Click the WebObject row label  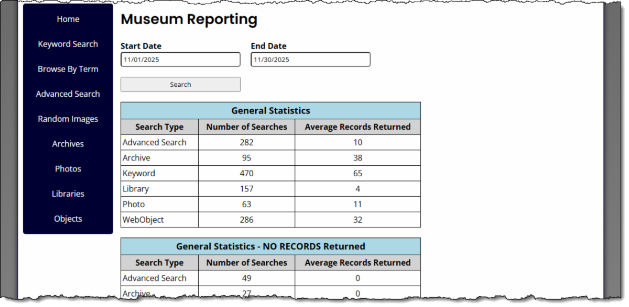click(143, 220)
